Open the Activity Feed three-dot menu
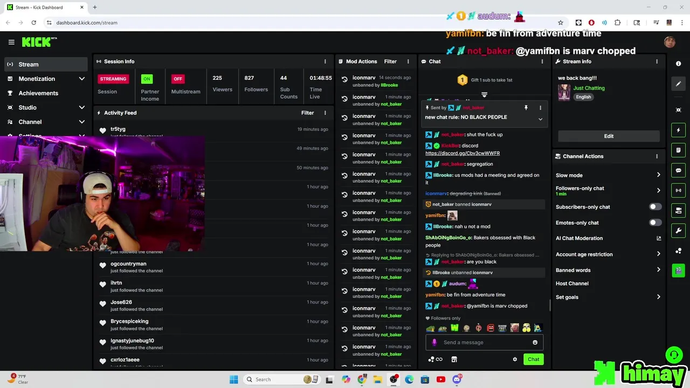 (x=325, y=113)
